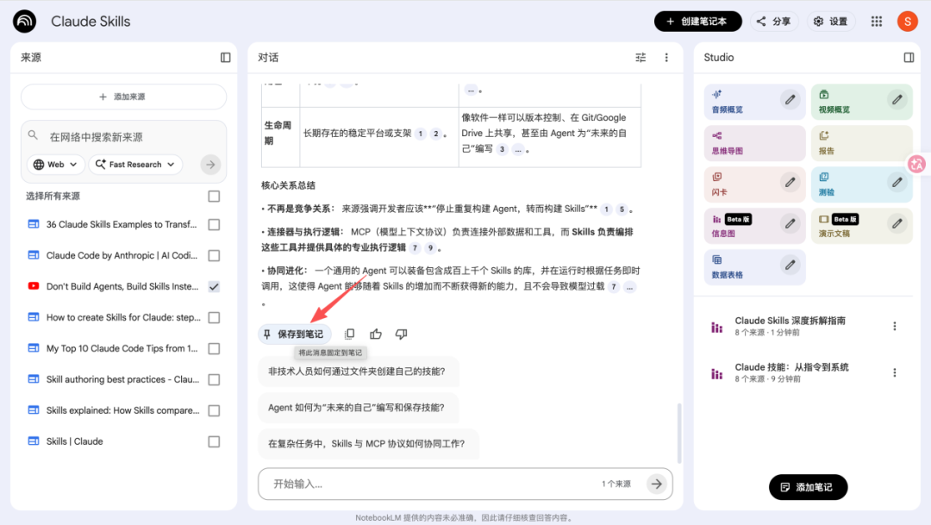
Task: Open options menu for Claude Skills 深度拆解指南
Action: [x=895, y=326]
